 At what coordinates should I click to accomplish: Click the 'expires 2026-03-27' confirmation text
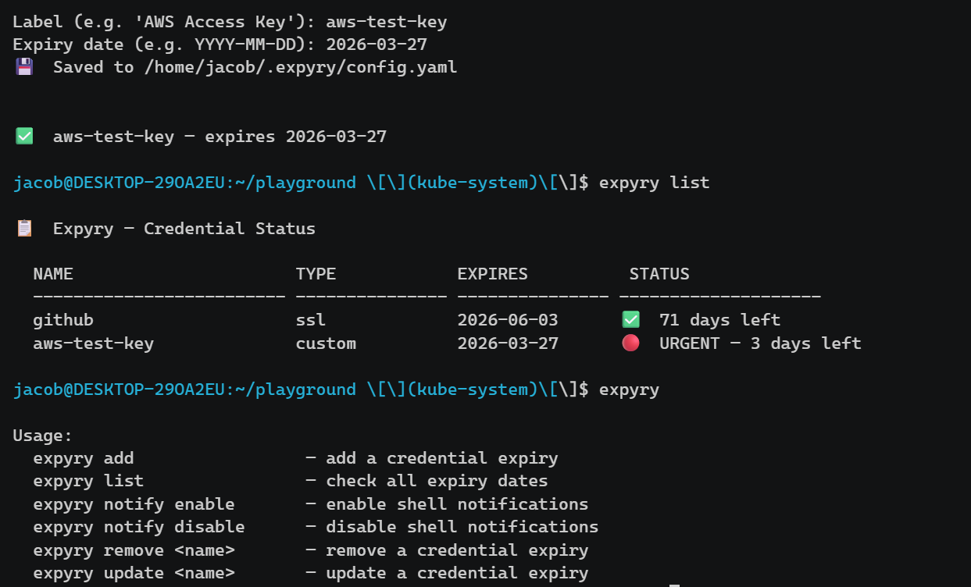295,137
